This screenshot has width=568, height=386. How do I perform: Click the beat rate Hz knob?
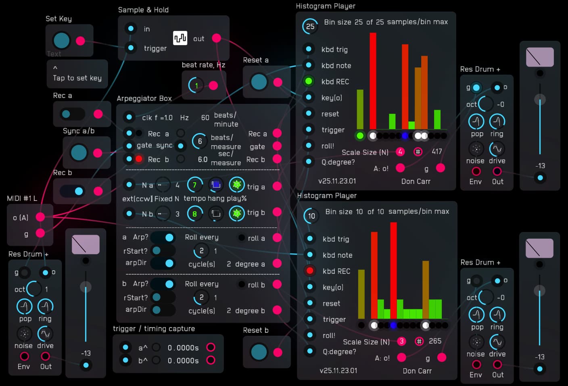coord(196,85)
